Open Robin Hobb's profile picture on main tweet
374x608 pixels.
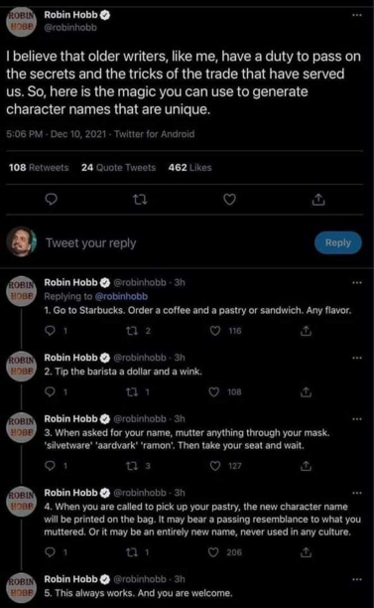point(21,22)
